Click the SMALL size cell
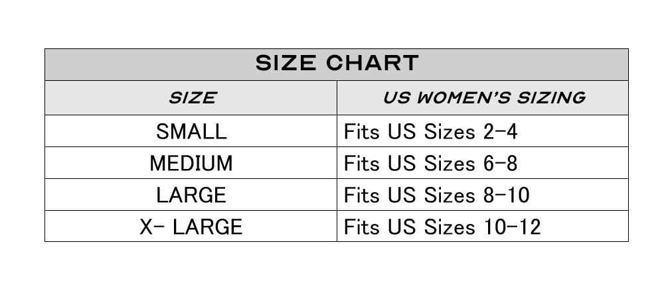The height and width of the screenshot is (281, 672). click(x=191, y=131)
